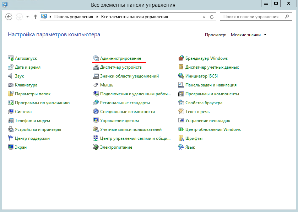Click the Значки области уведомлений icon
Viewport: 298px width, 212px height.
tap(96, 76)
